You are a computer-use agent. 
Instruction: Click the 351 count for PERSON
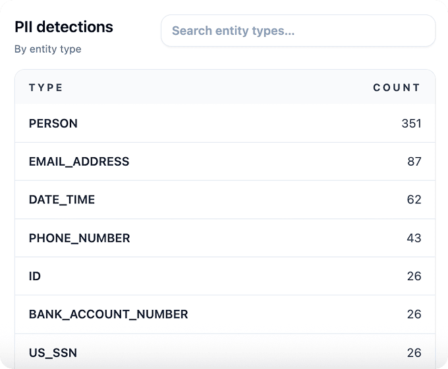click(x=411, y=124)
